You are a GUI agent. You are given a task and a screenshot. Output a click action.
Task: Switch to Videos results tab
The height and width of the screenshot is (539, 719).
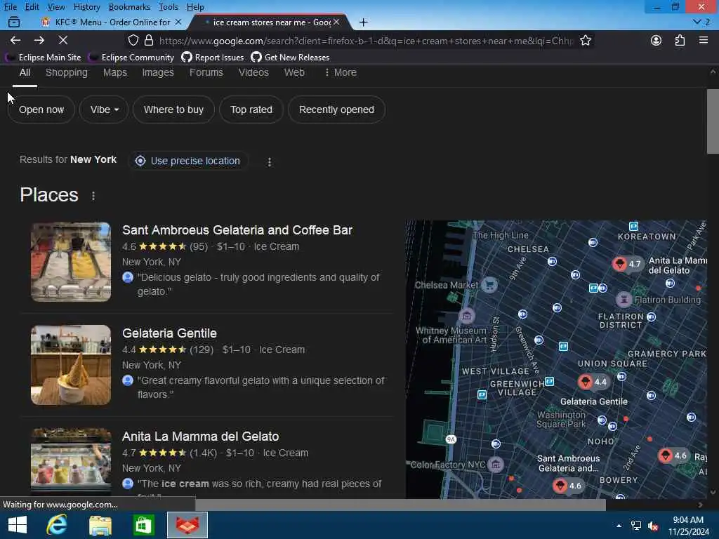coord(253,72)
